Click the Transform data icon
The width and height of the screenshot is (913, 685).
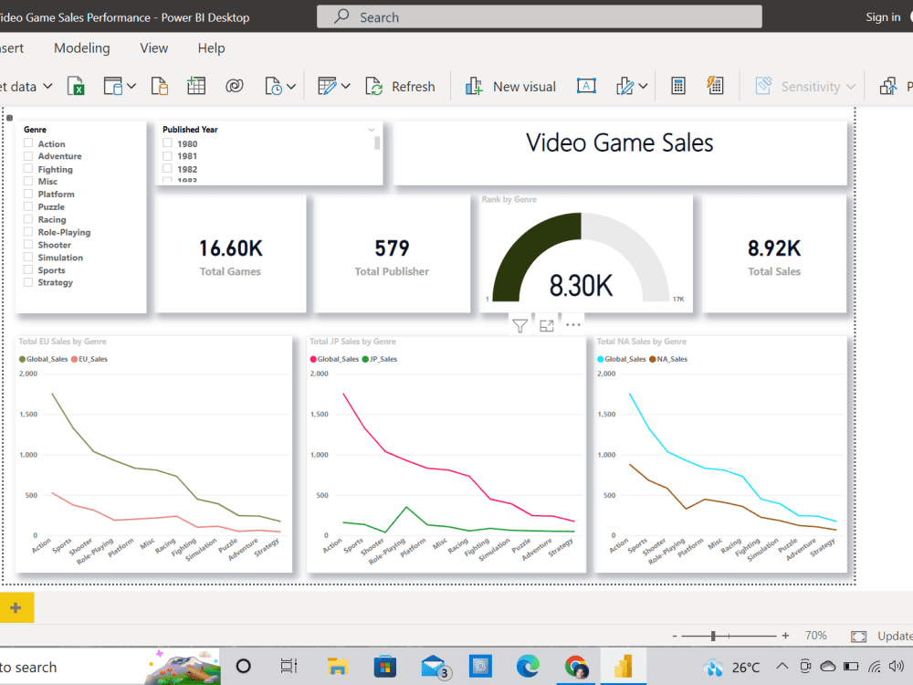tap(327, 86)
